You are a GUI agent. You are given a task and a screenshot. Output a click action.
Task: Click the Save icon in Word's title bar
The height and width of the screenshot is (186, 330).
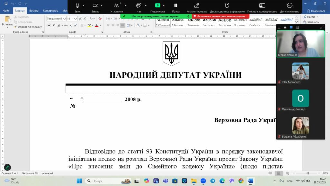point(6,3)
